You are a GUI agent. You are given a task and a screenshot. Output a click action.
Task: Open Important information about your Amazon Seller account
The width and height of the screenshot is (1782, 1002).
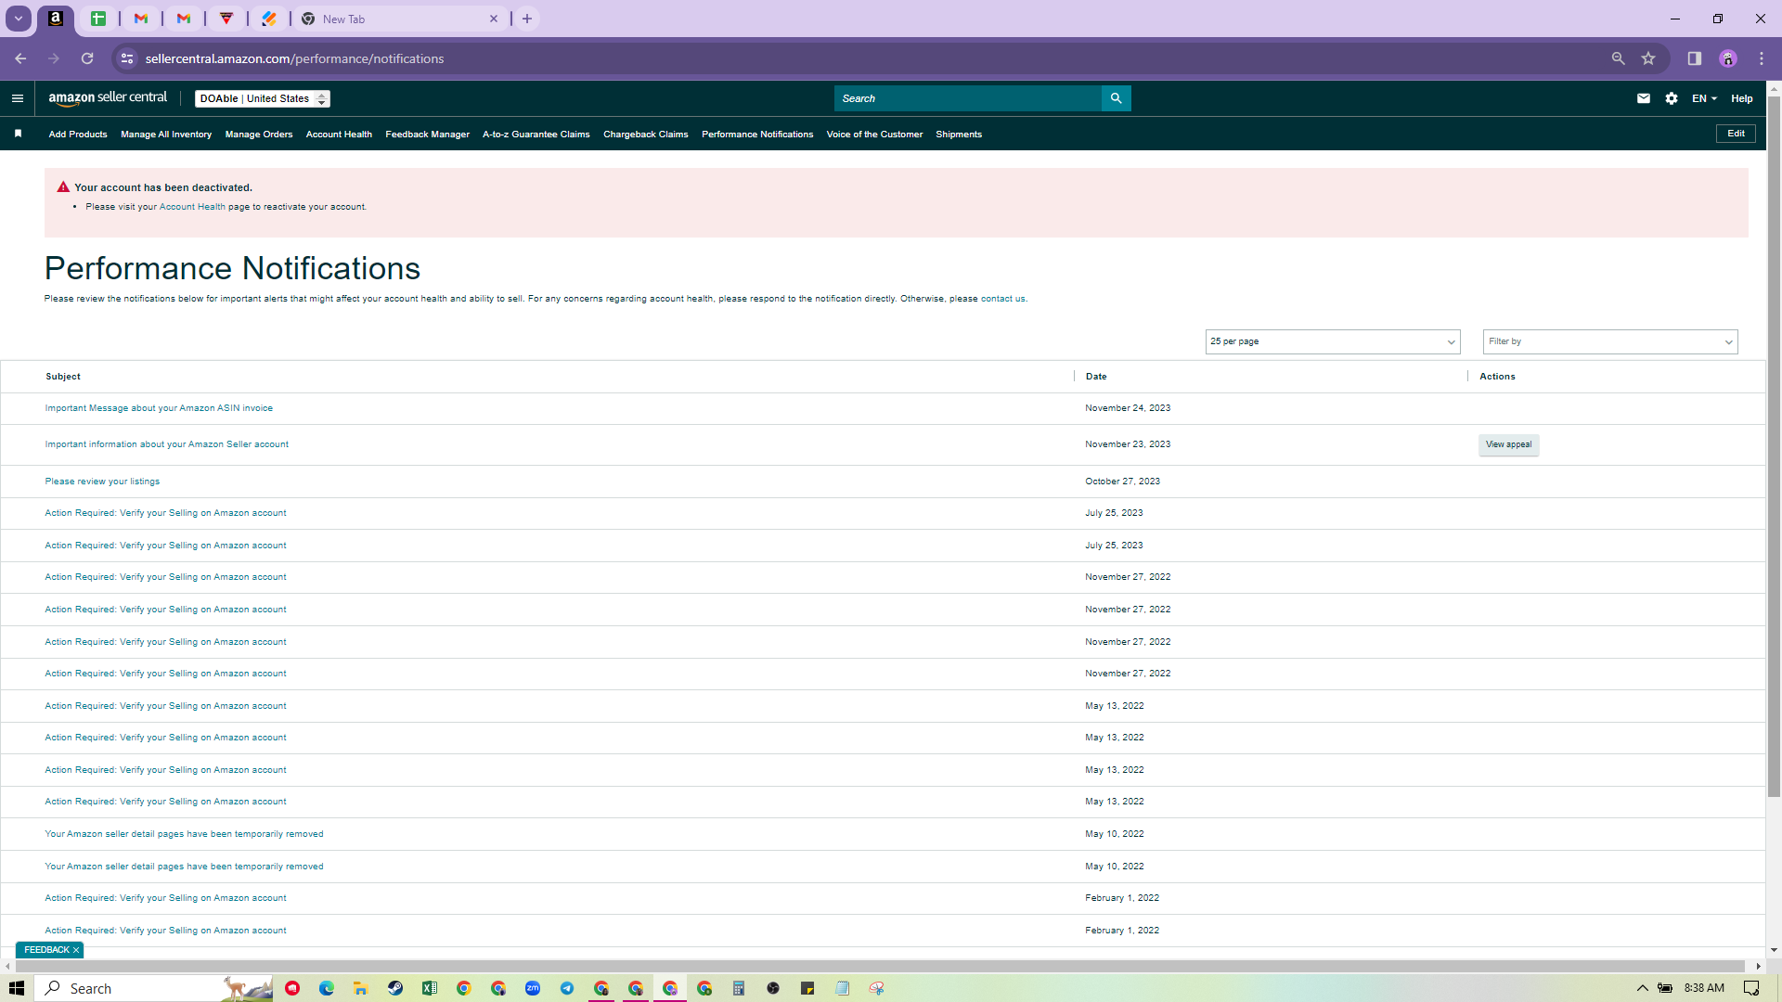coord(167,444)
